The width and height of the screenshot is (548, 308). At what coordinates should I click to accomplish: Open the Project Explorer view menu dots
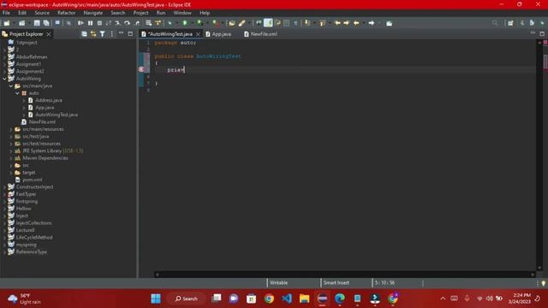(112, 34)
